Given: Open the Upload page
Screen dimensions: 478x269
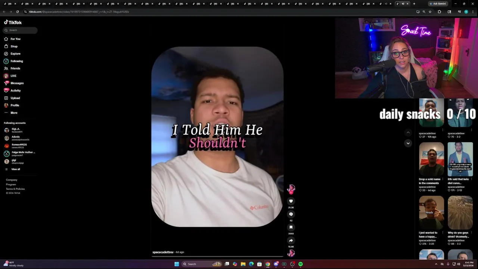Looking at the screenshot, I should point(12,98).
